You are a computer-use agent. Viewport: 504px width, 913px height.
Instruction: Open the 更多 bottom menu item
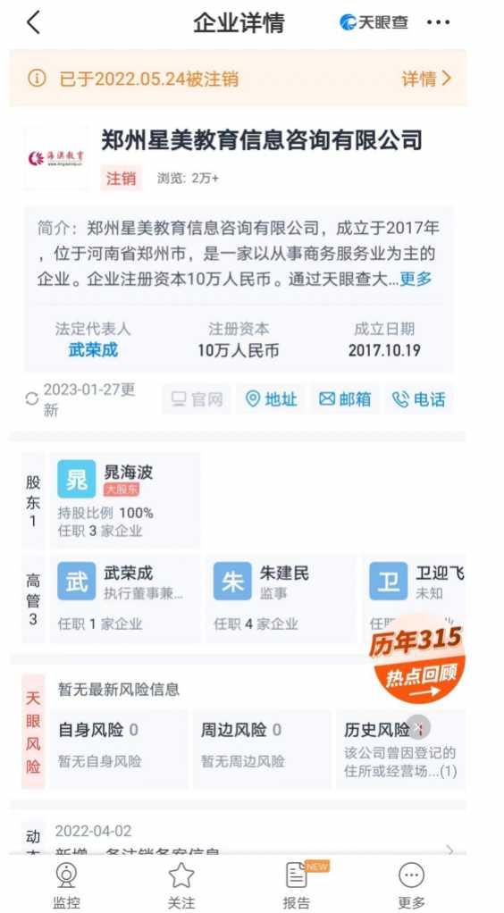pyautogui.click(x=411, y=885)
